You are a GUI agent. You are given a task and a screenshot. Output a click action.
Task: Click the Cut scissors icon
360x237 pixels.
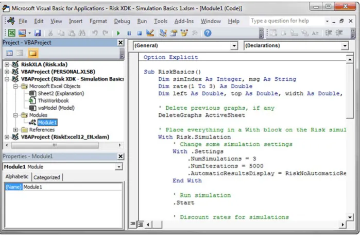(x=50, y=33)
